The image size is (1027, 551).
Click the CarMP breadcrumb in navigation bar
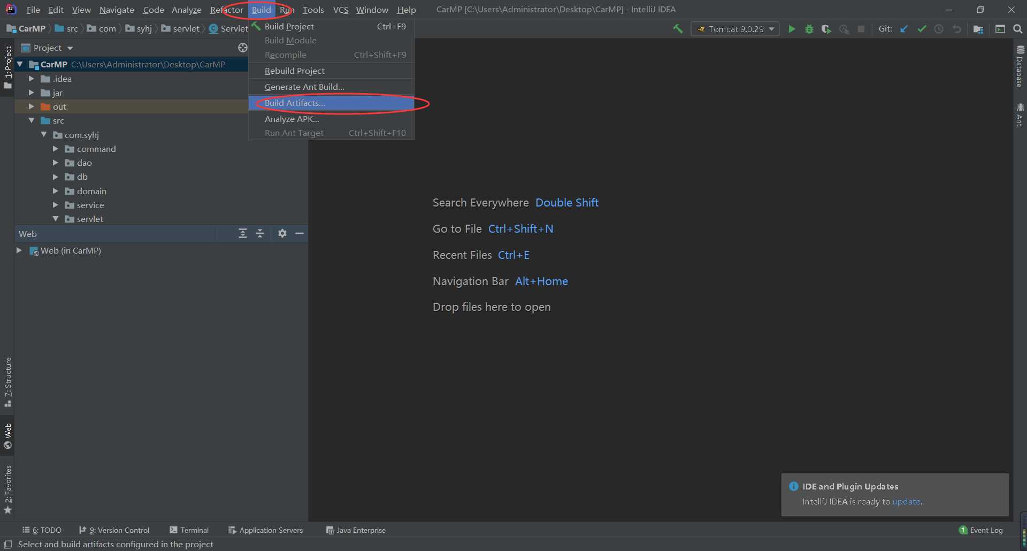26,28
